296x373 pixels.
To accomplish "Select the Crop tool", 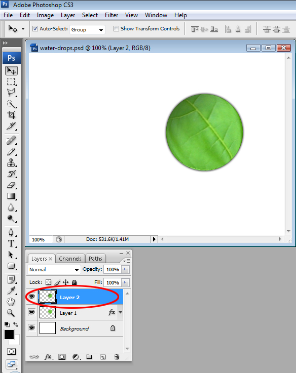I will [x=11, y=115].
